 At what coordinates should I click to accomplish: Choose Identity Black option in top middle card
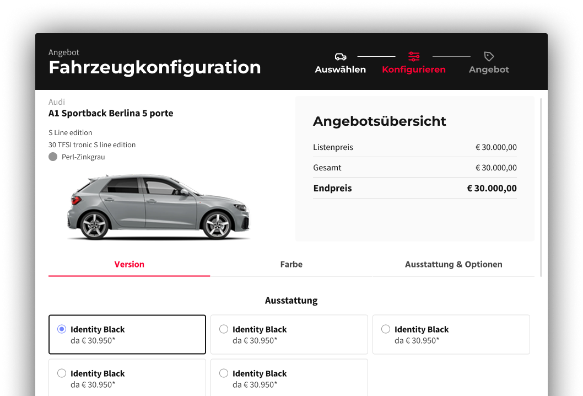pos(224,329)
